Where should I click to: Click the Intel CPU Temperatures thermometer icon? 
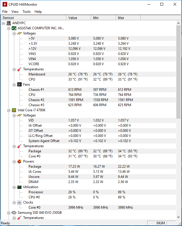coord(19,146)
